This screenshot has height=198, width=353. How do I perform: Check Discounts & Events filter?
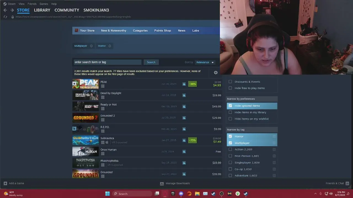[x=230, y=82]
